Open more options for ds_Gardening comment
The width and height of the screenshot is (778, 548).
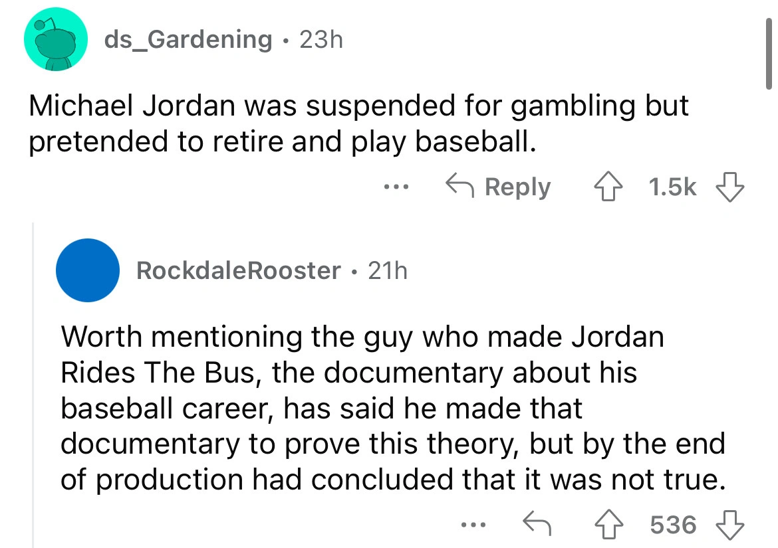coord(398,187)
